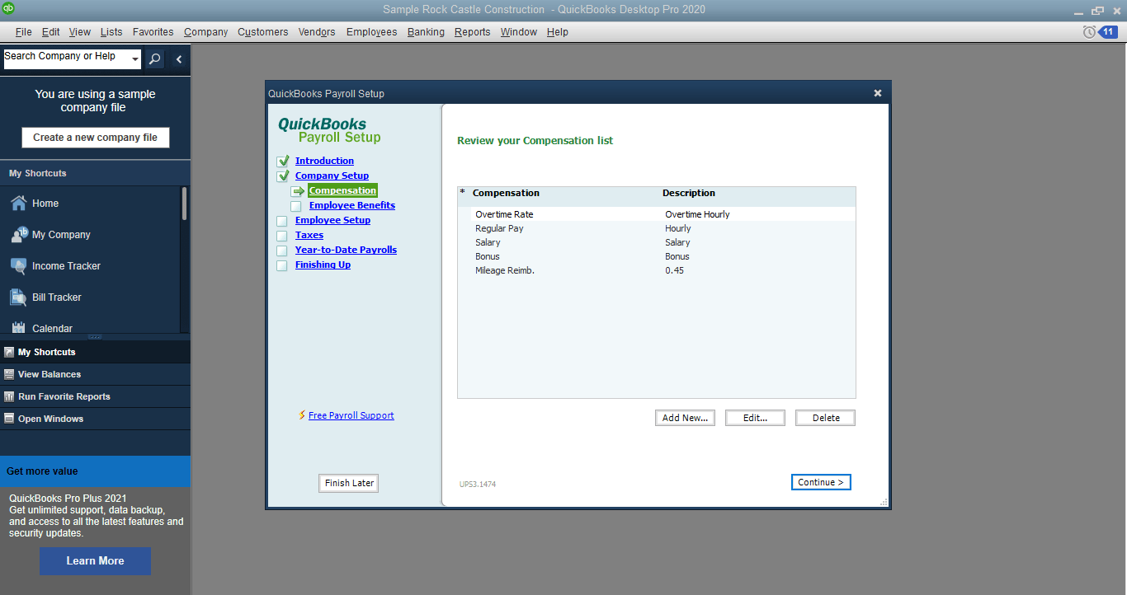1127x595 pixels.
Task: Click My Shortcuts panel icon
Action: coord(9,352)
